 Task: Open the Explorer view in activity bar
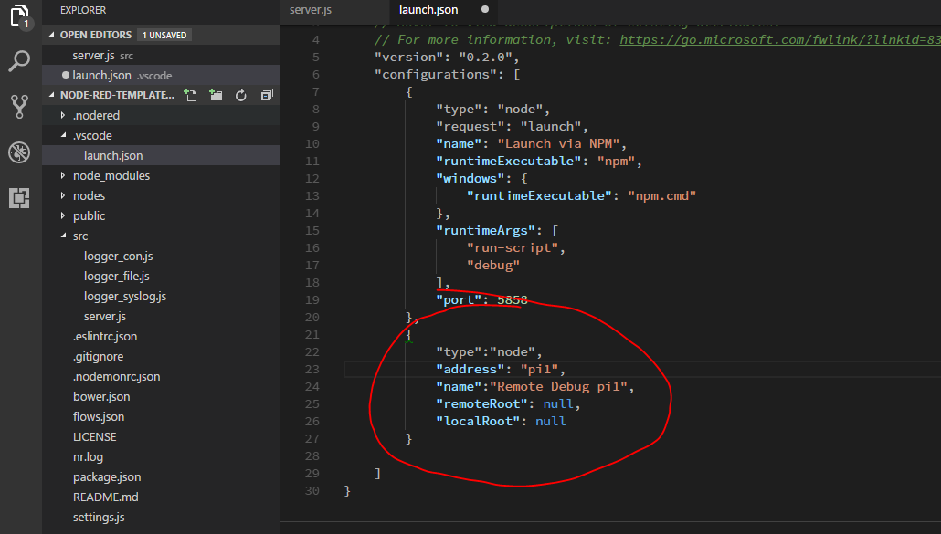(19, 17)
